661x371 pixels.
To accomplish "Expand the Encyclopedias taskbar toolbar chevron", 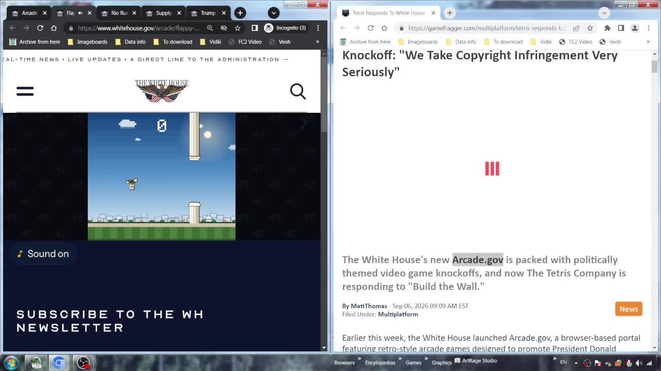I will (x=400, y=359).
